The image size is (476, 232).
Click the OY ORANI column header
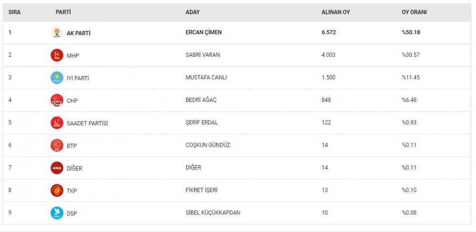point(414,12)
